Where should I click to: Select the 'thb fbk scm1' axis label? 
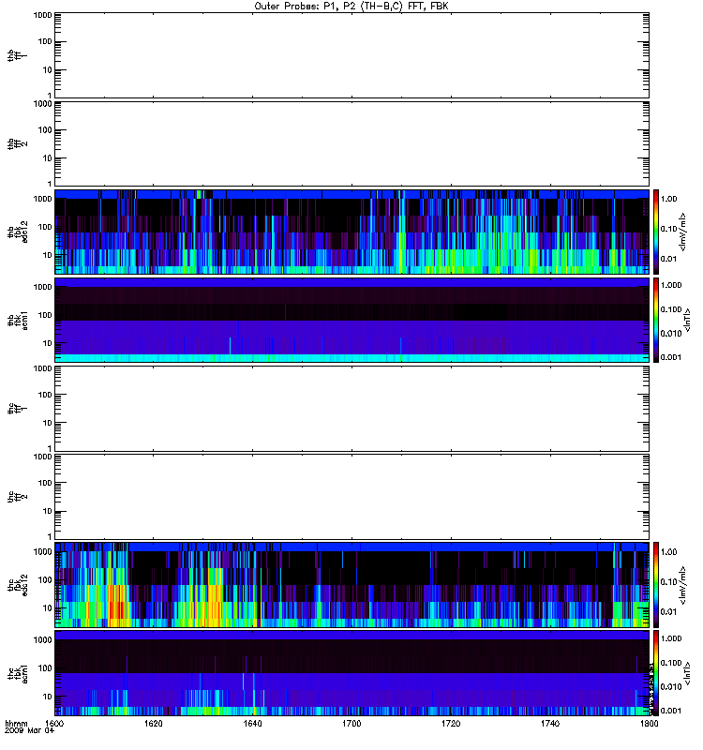coord(18,321)
